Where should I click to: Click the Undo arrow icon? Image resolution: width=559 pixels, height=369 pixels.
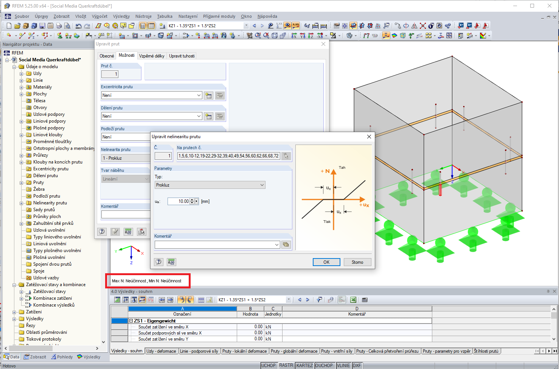point(78,26)
